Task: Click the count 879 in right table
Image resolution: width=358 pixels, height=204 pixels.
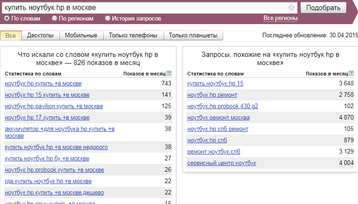Action: point(349,140)
